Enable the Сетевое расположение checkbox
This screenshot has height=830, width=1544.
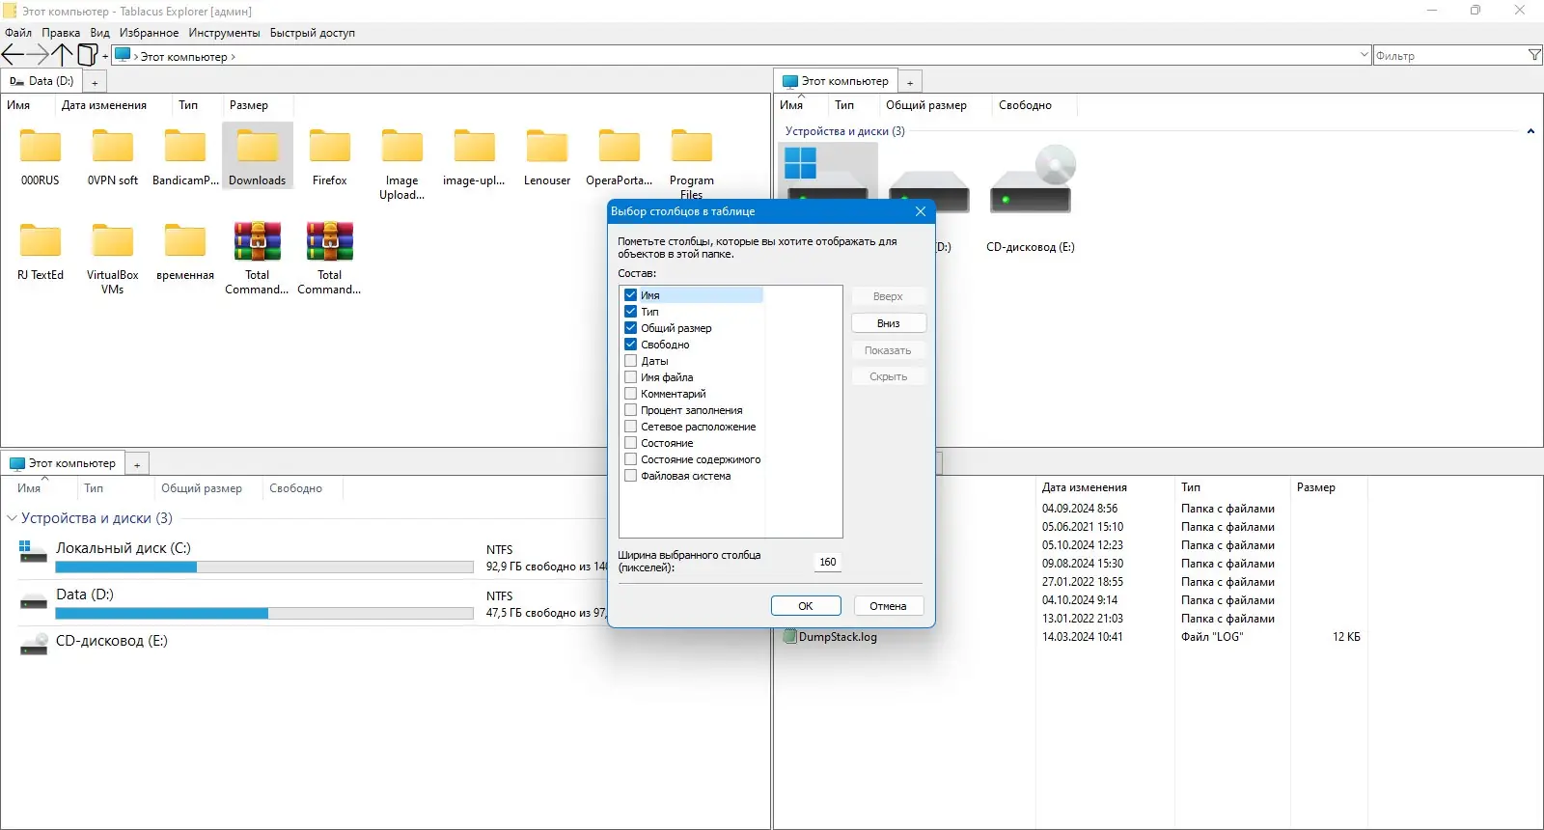pos(631,427)
